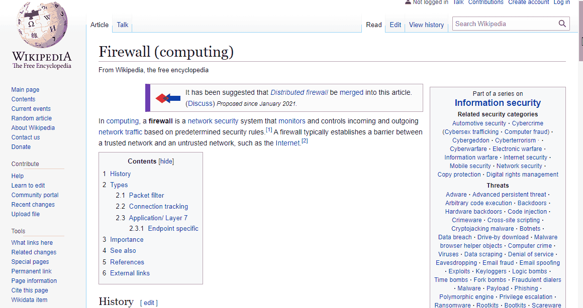Click citation [2] superscript
This screenshot has width=583, height=308.
(x=305, y=140)
